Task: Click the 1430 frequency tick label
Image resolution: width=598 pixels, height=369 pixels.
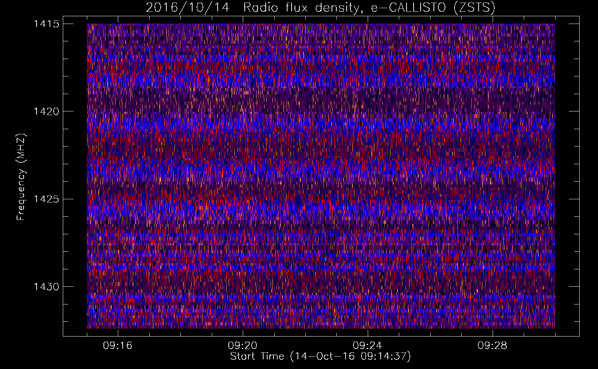Action: coord(46,287)
